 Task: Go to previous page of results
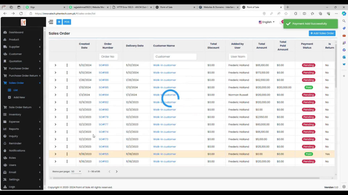109,171
